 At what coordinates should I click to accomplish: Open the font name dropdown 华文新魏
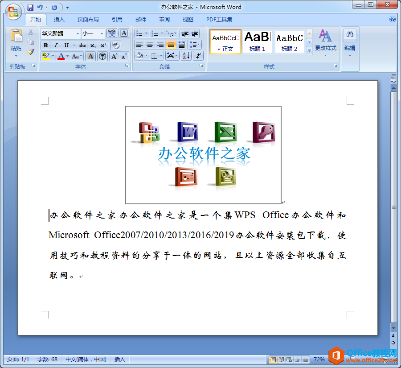[78, 33]
